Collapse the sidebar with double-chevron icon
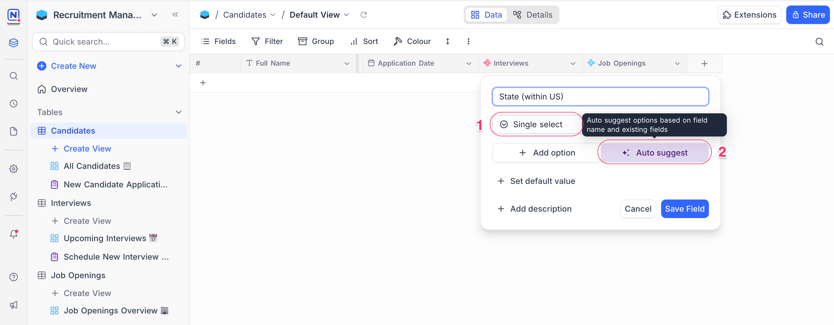Screen dimensions: 834x325 (x=175, y=14)
